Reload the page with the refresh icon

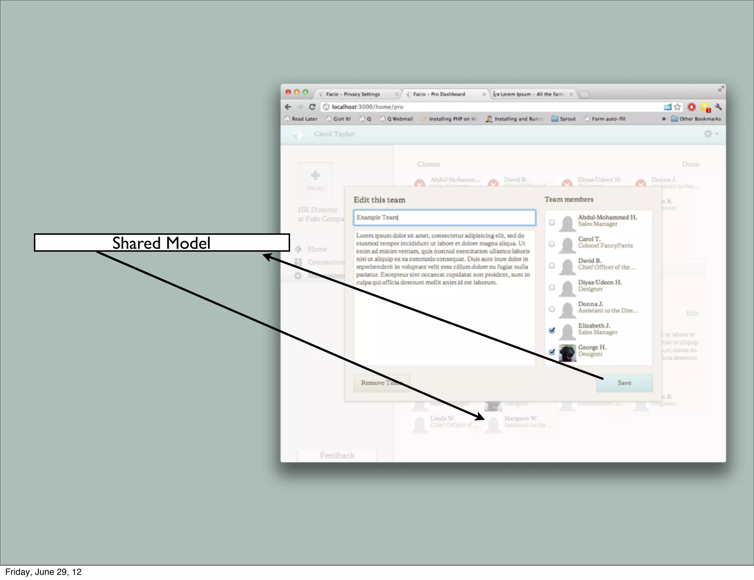coord(312,107)
